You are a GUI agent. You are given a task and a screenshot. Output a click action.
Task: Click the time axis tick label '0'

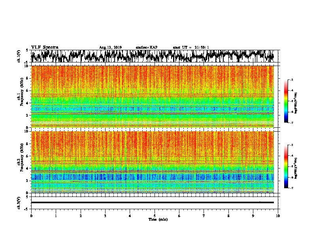tap(31, 216)
